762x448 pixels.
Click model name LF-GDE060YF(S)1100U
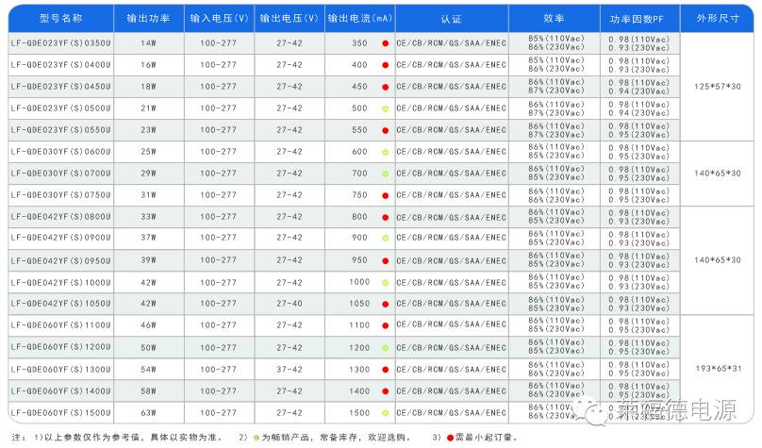[60, 325]
